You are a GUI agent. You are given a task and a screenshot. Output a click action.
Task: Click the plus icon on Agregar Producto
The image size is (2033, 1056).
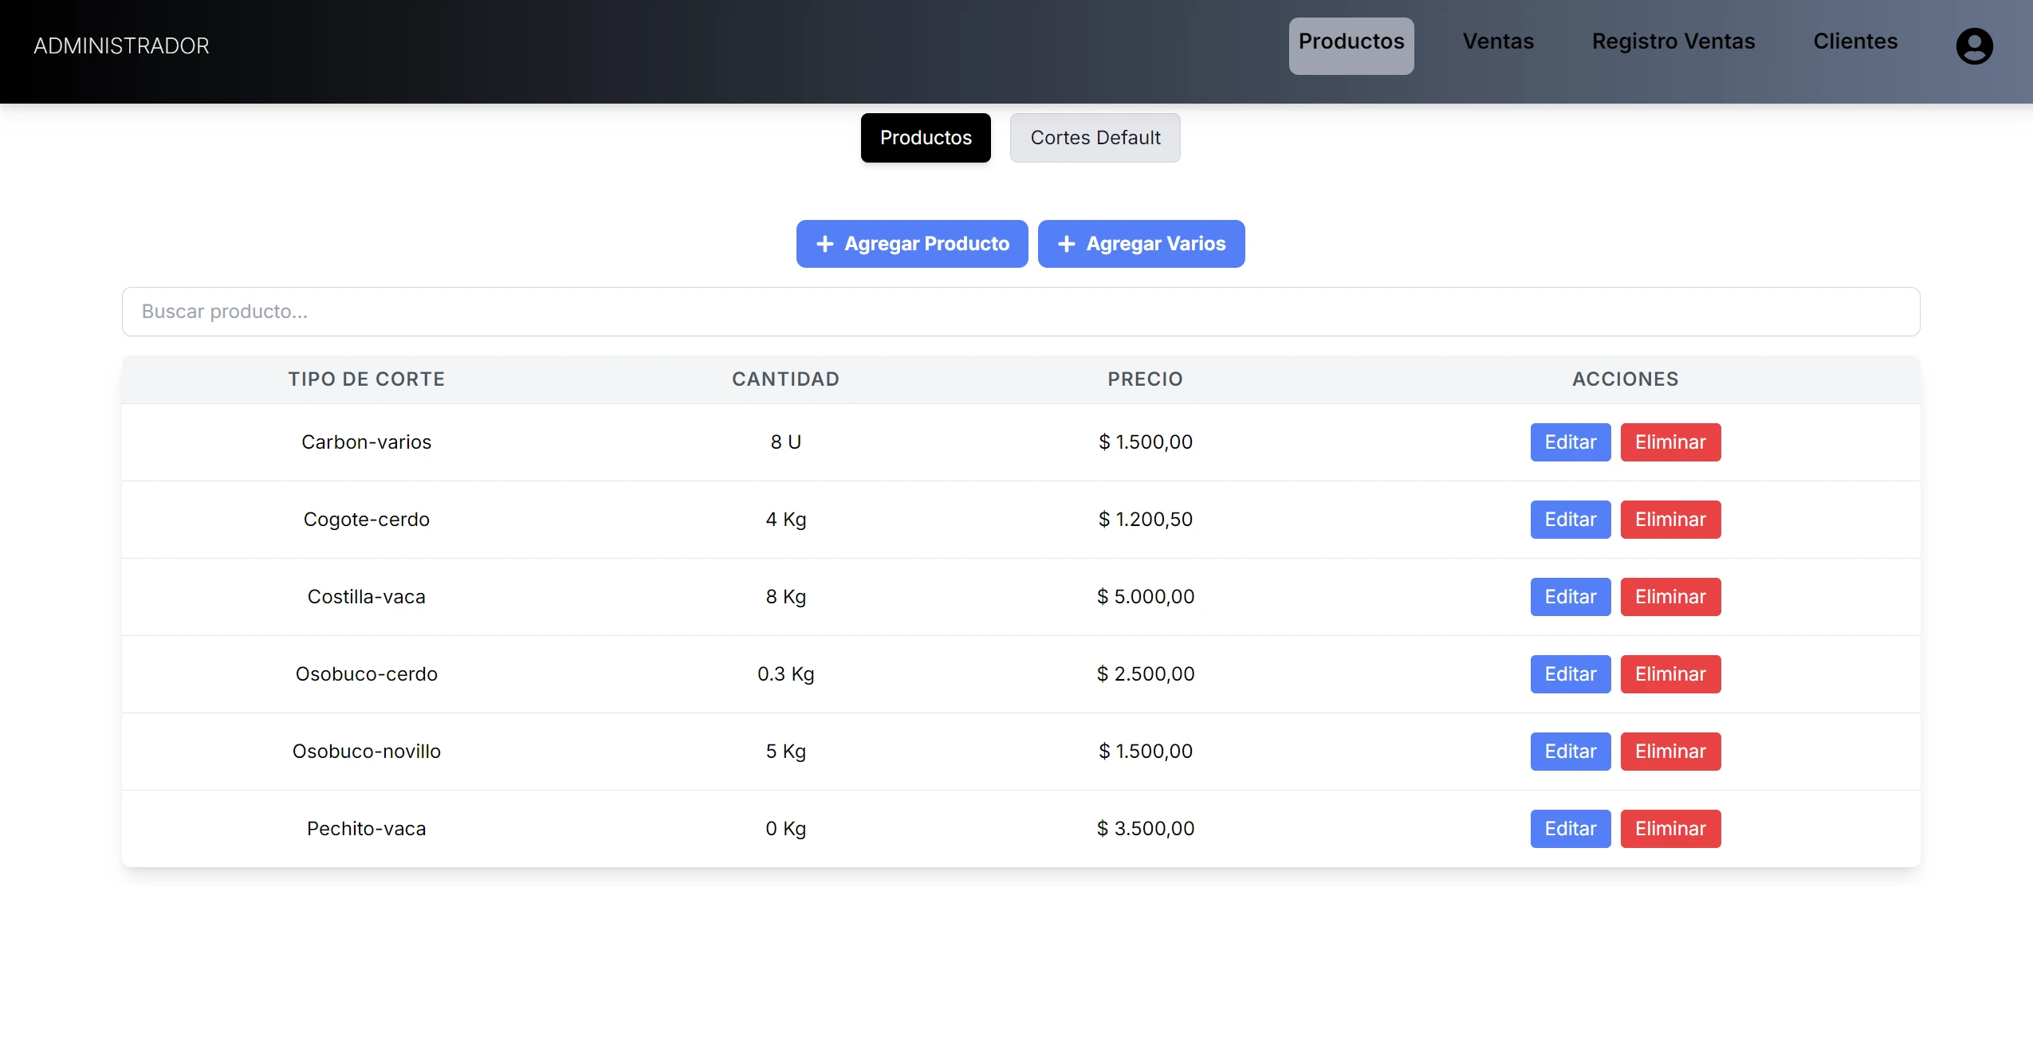click(825, 244)
